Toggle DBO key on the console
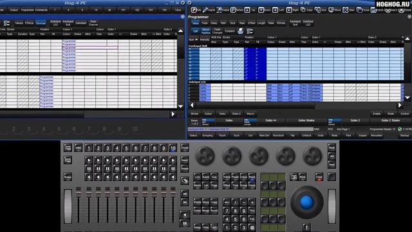 78,148
